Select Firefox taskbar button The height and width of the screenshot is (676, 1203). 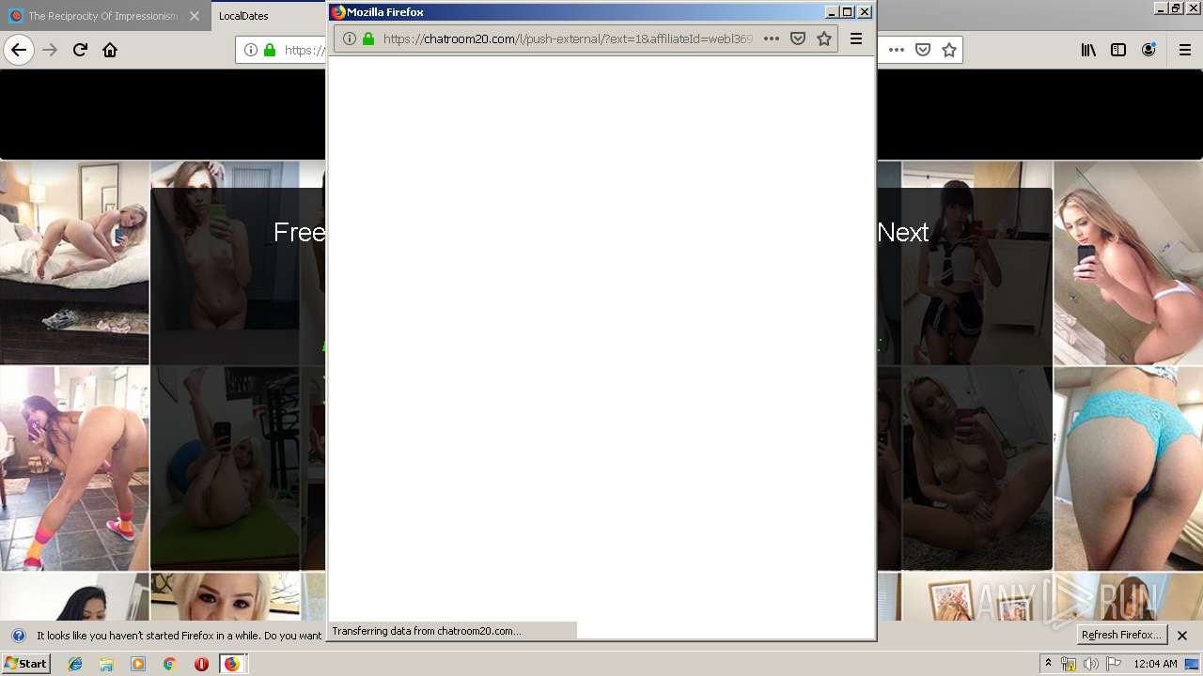pyautogui.click(x=233, y=664)
